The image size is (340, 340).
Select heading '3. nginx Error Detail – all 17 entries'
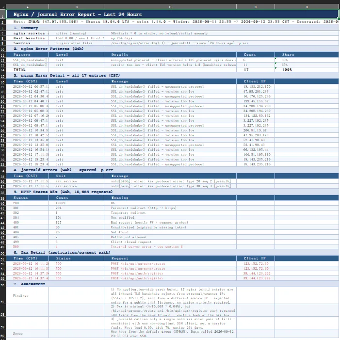(172, 76)
